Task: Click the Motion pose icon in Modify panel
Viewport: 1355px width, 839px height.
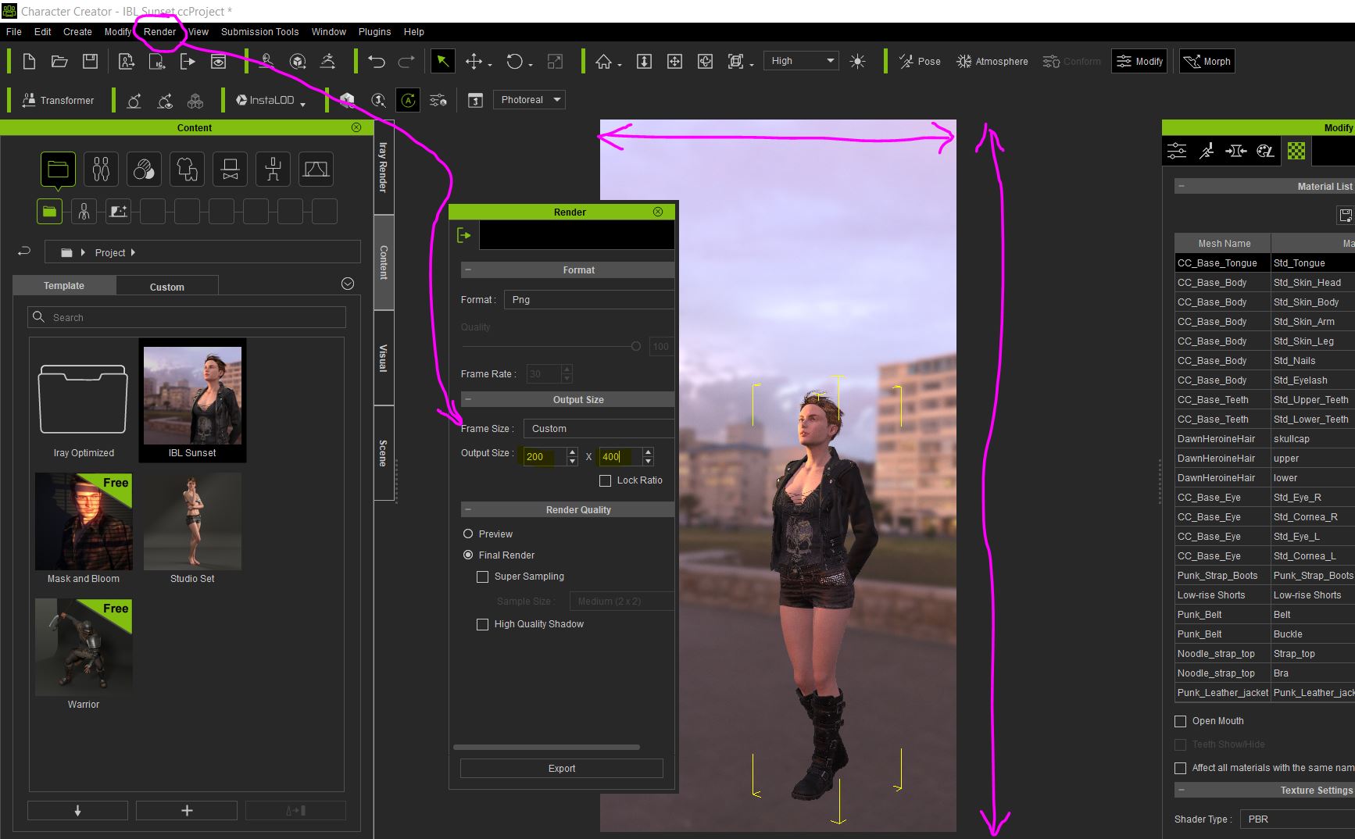Action: pyautogui.click(x=1207, y=151)
